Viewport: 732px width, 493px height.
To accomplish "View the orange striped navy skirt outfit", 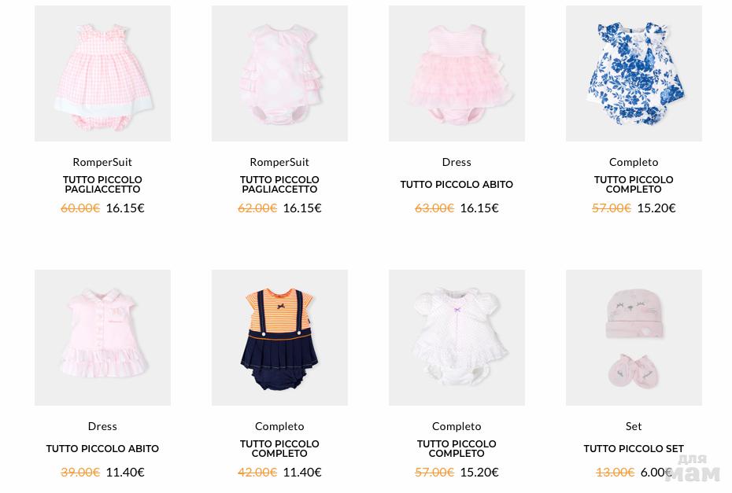I will (279, 337).
